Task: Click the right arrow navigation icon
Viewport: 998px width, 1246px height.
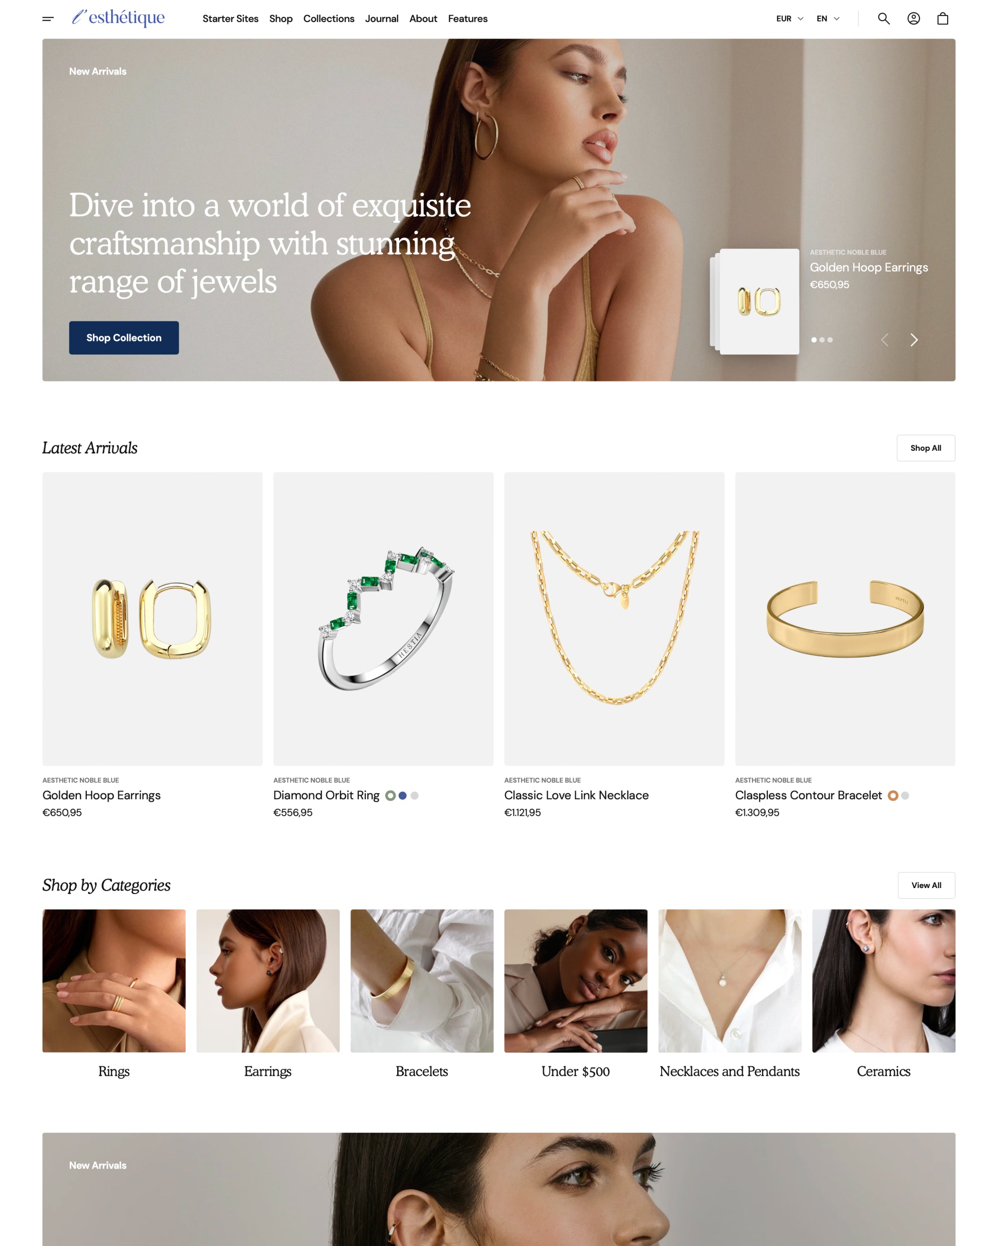Action: 914,339
